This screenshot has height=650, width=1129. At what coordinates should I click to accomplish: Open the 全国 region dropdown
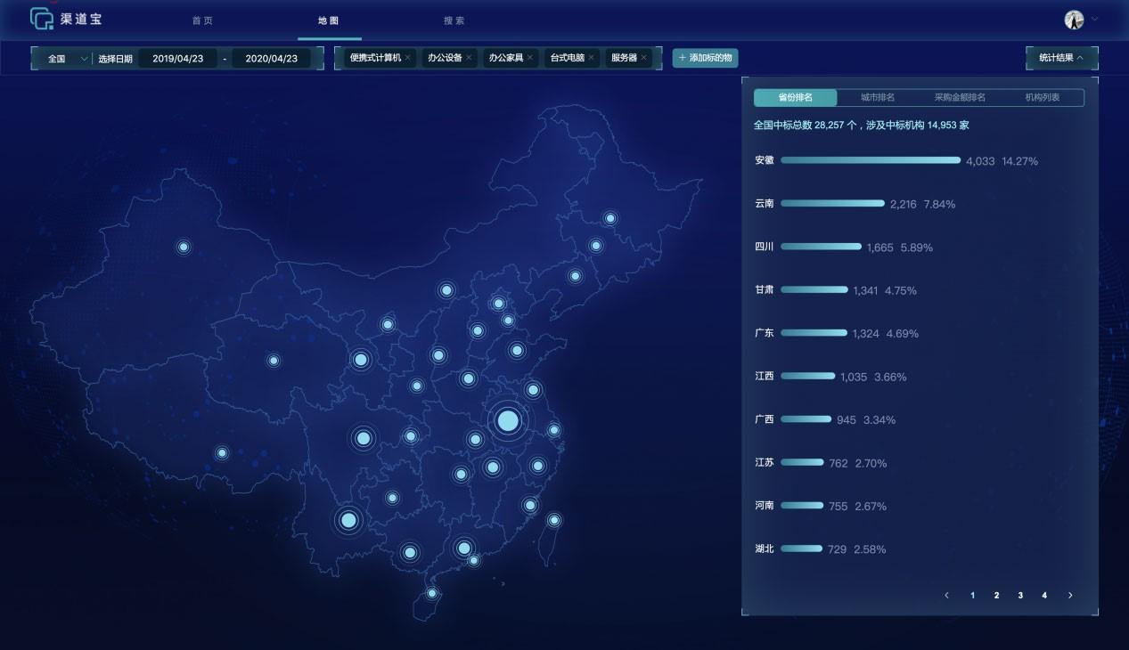click(x=68, y=59)
